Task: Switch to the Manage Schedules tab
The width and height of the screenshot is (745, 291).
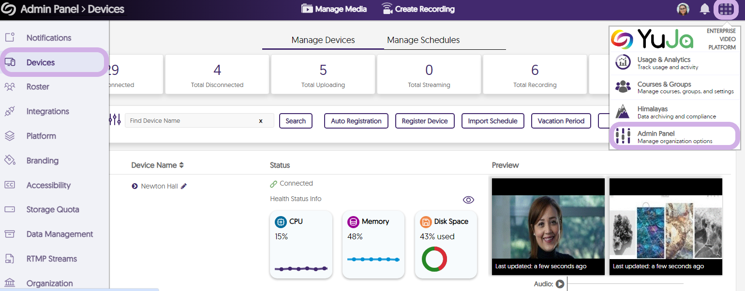Action: point(423,40)
